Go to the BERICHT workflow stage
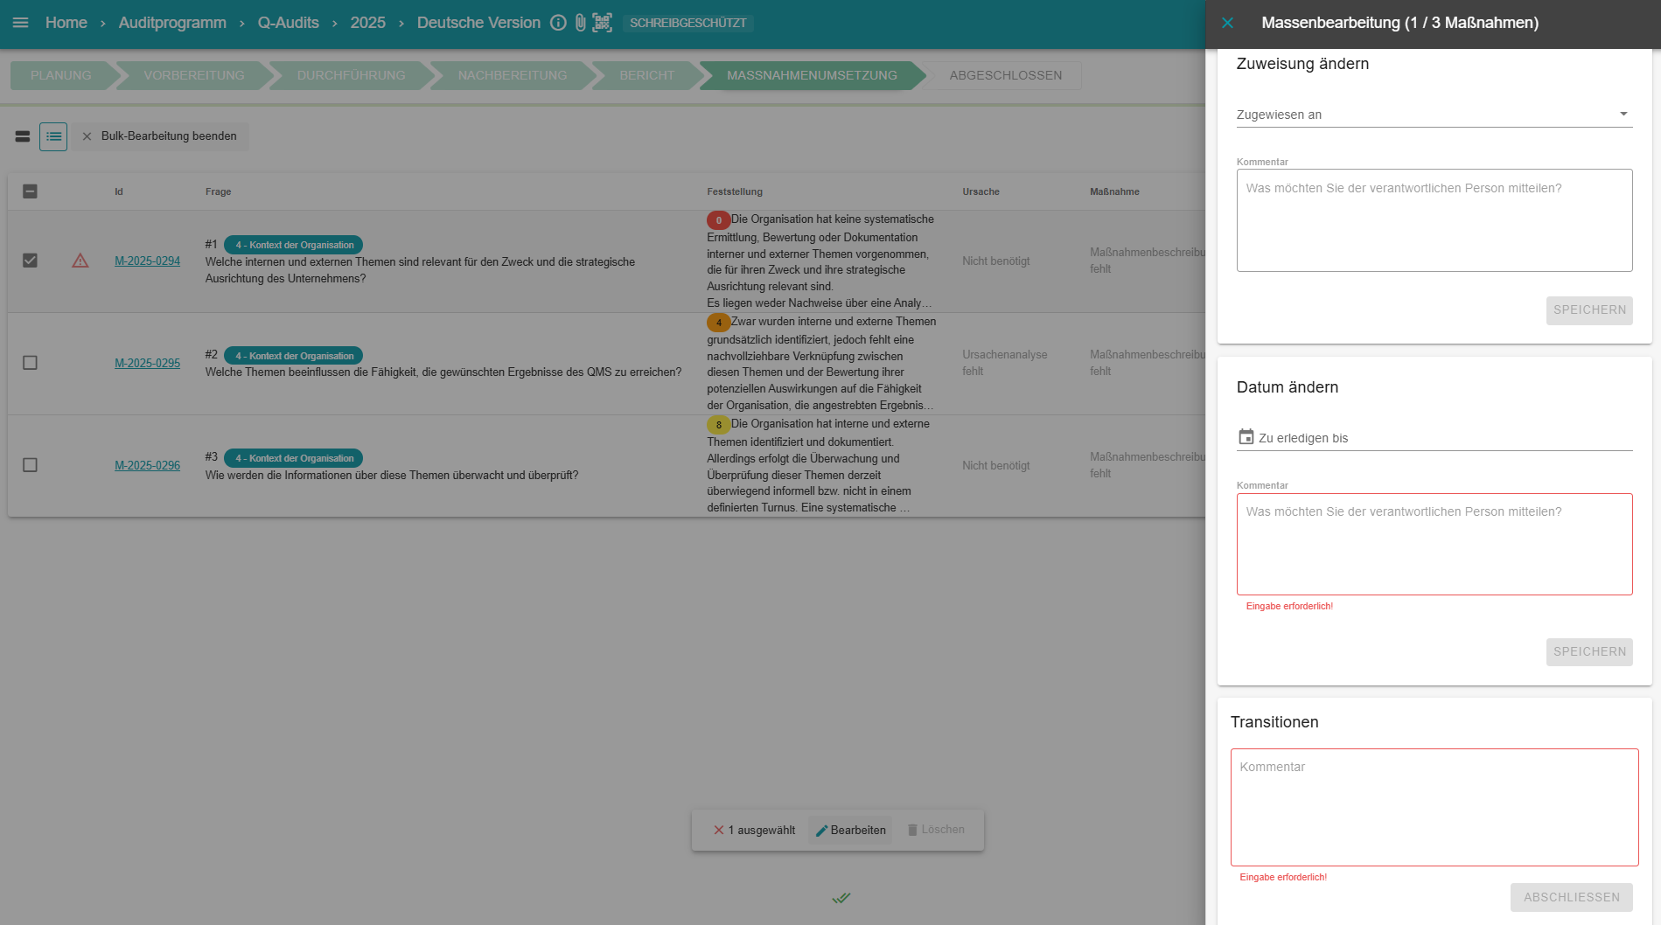1661x925 pixels. pyautogui.click(x=646, y=75)
